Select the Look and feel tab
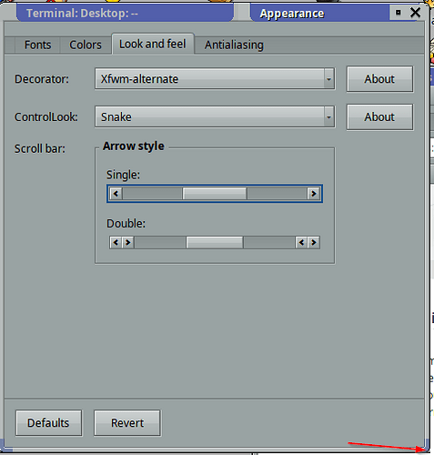 [x=153, y=44]
